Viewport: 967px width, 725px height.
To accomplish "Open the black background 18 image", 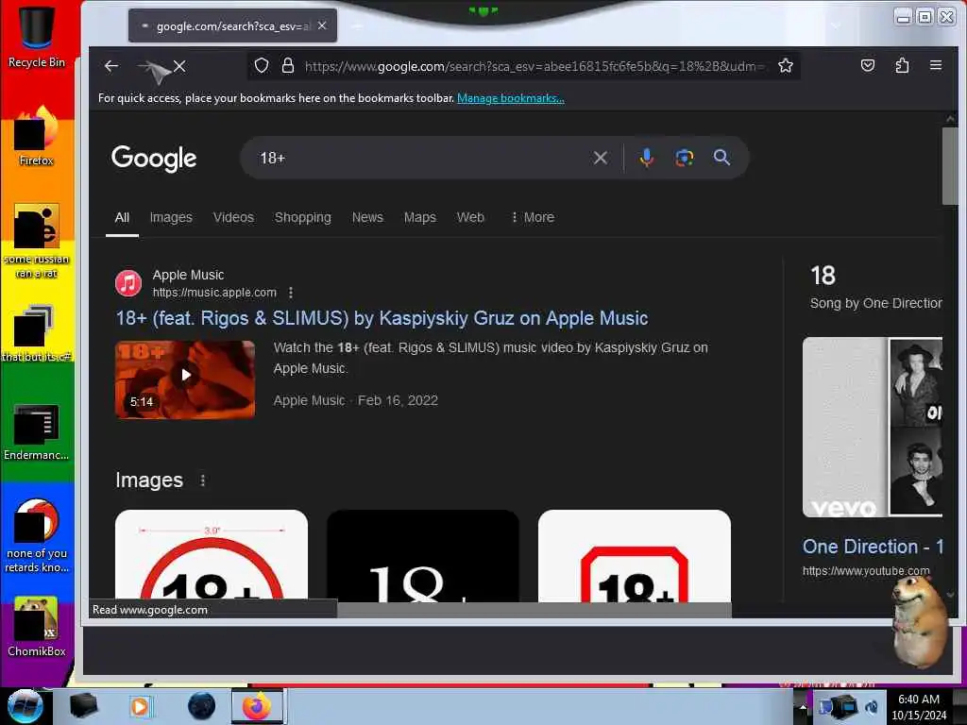I will [x=422, y=555].
